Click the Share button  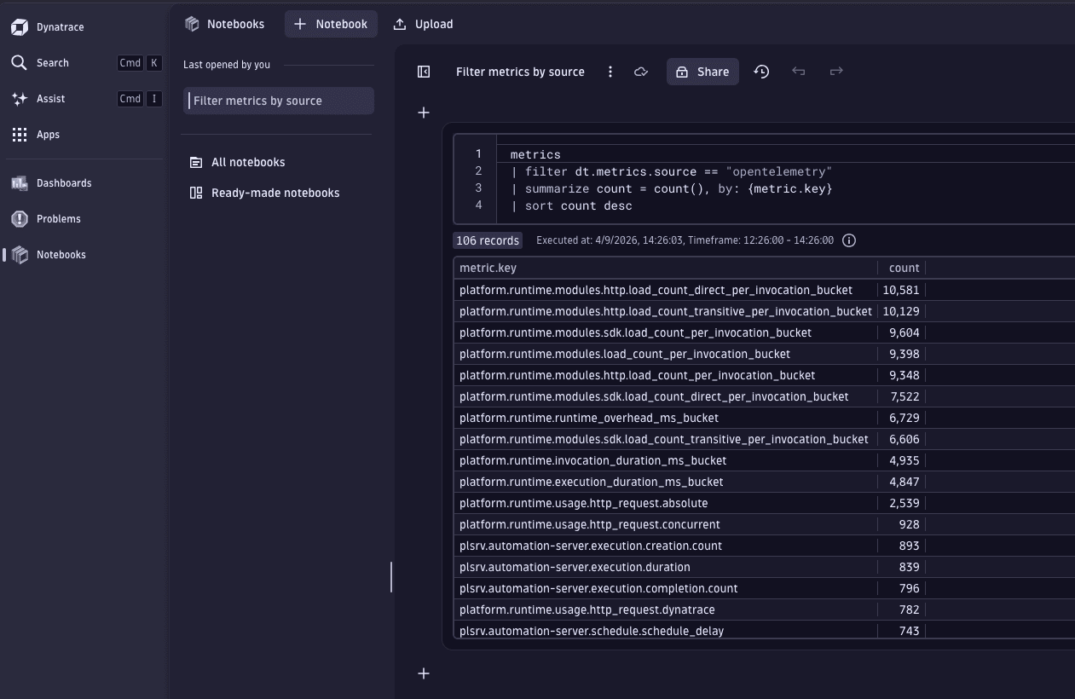(x=702, y=72)
